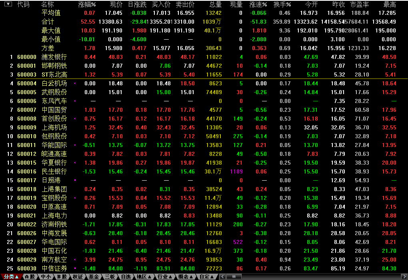This screenshot has width=408, height=280.
Task: Select the 浦发银行 stock row
Action: (54, 57)
